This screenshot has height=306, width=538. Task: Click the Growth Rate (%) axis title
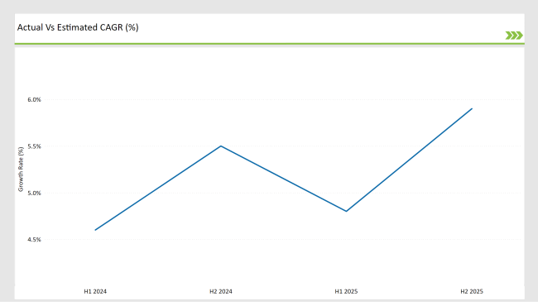click(x=21, y=170)
